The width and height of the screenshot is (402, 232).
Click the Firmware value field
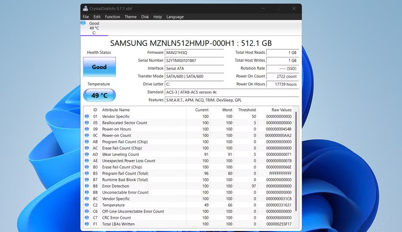click(x=194, y=52)
